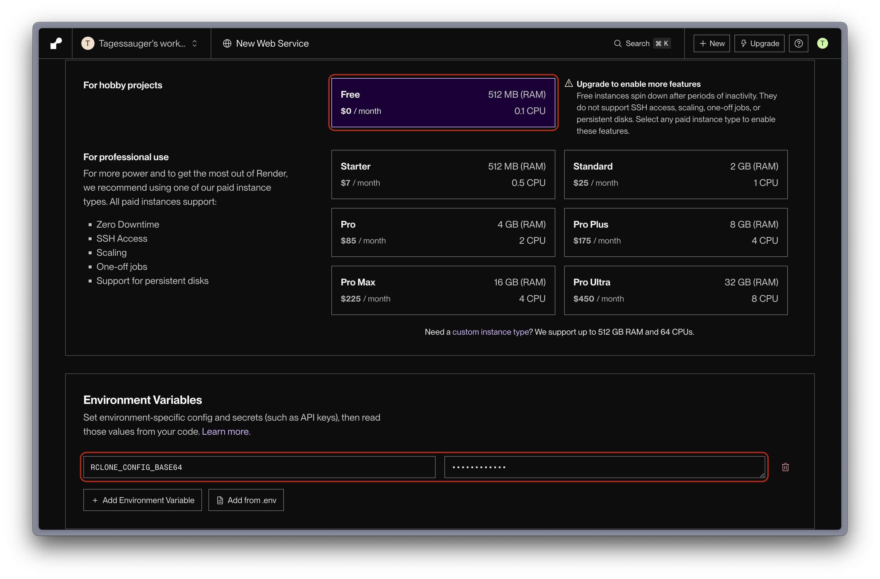Open the green user avatar menu
This screenshot has width=880, height=579.
pos(822,44)
